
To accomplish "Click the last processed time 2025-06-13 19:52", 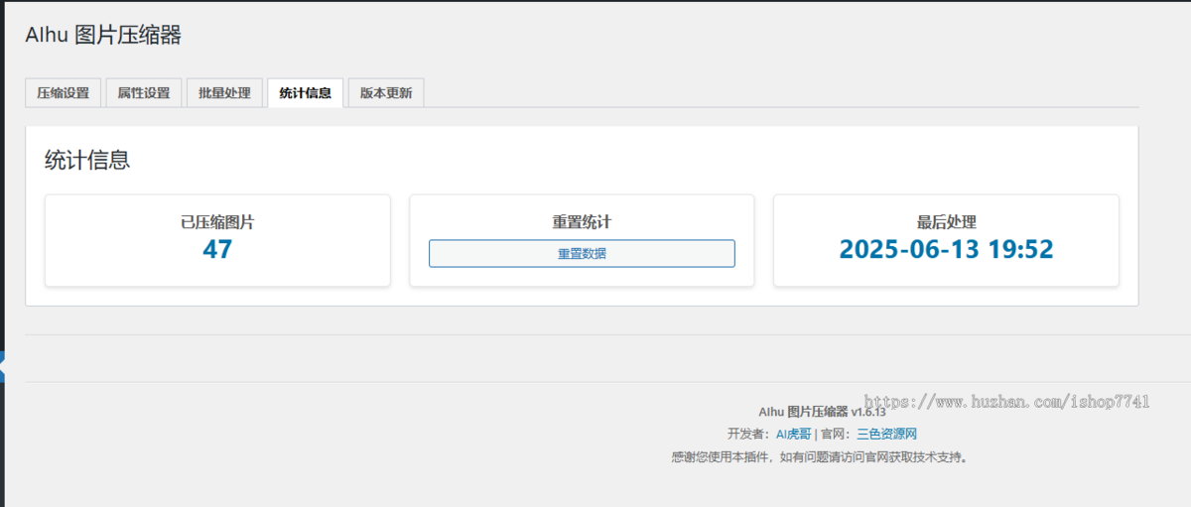I will (946, 249).
